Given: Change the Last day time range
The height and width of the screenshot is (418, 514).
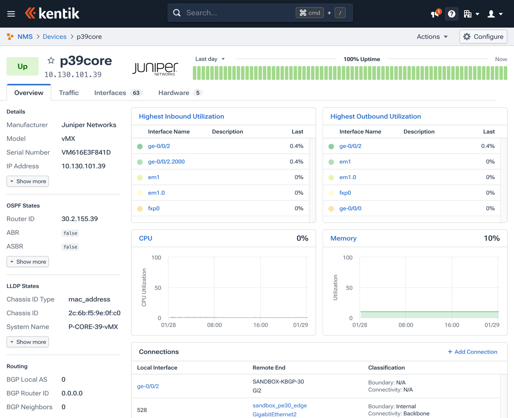Looking at the screenshot, I should click(210, 59).
